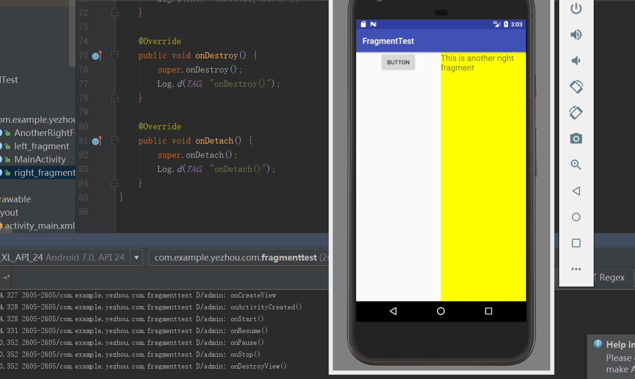This screenshot has height=379, width=635.
Task: Click the onCreateView log entry
Action: point(253,295)
